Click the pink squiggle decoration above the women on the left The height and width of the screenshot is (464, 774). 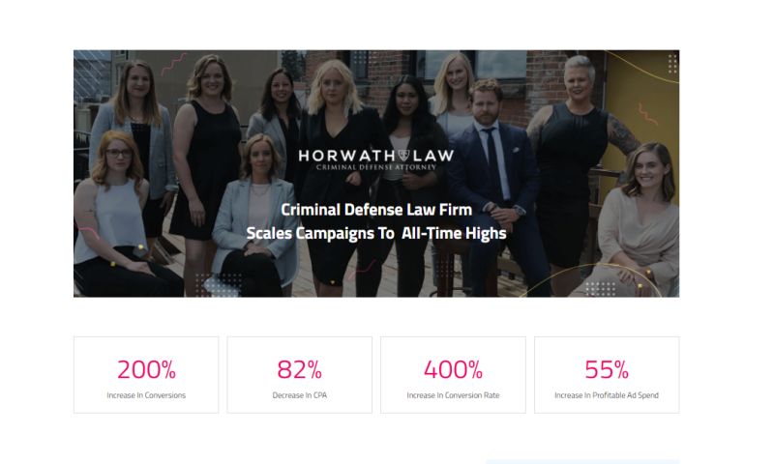coord(174,64)
